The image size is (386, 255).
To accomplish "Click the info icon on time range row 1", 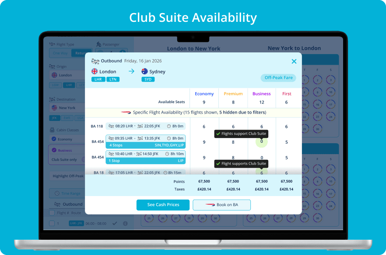I will coord(125,224).
